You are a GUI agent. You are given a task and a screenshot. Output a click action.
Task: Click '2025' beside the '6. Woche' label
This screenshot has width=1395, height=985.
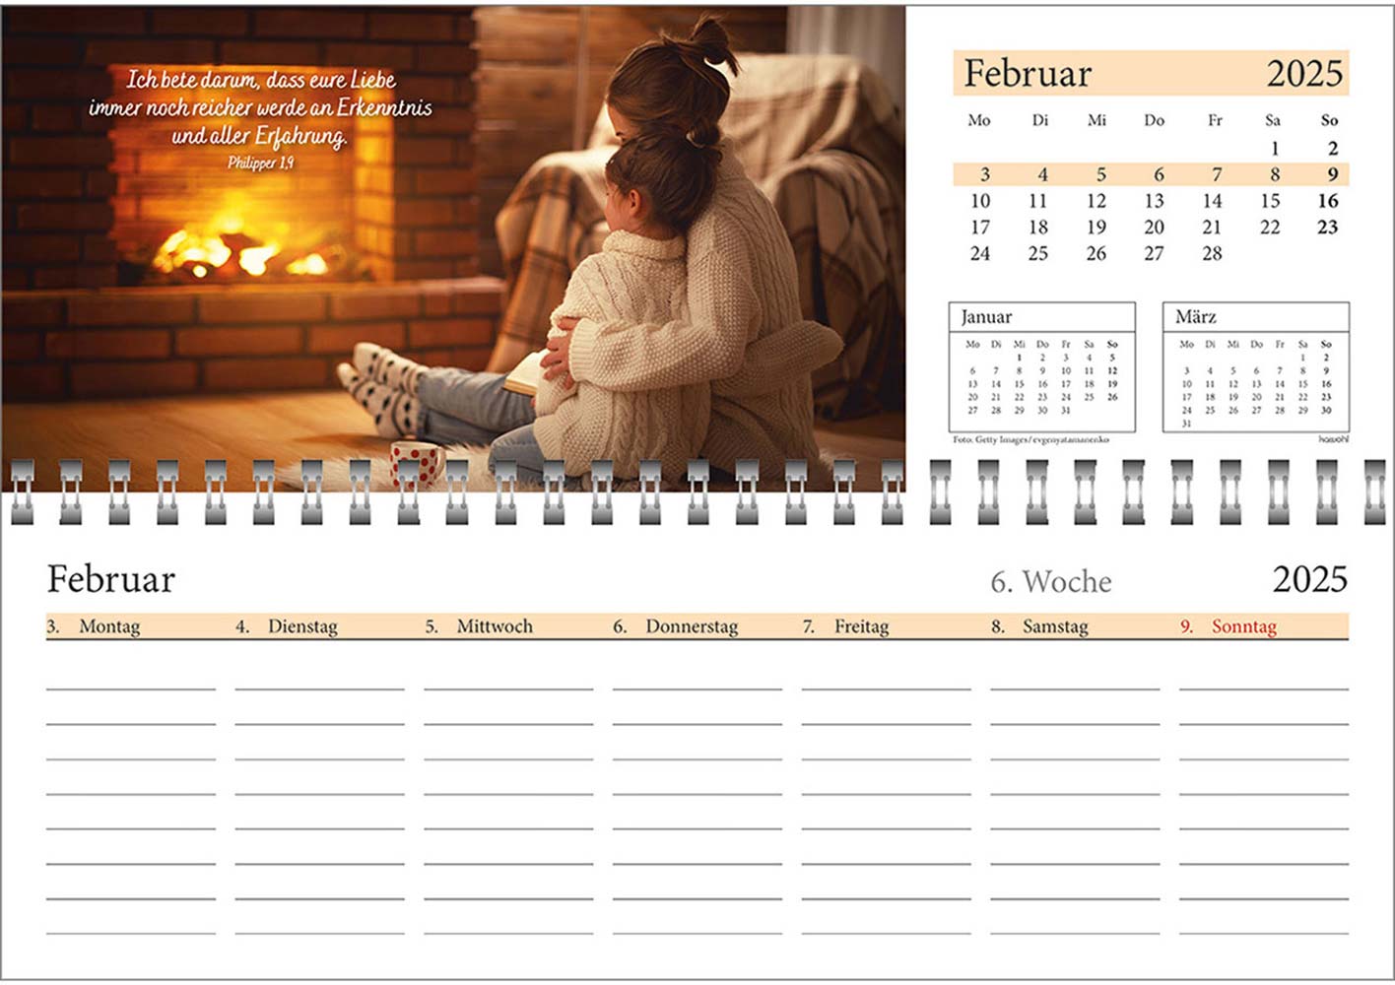[1309, 579]
